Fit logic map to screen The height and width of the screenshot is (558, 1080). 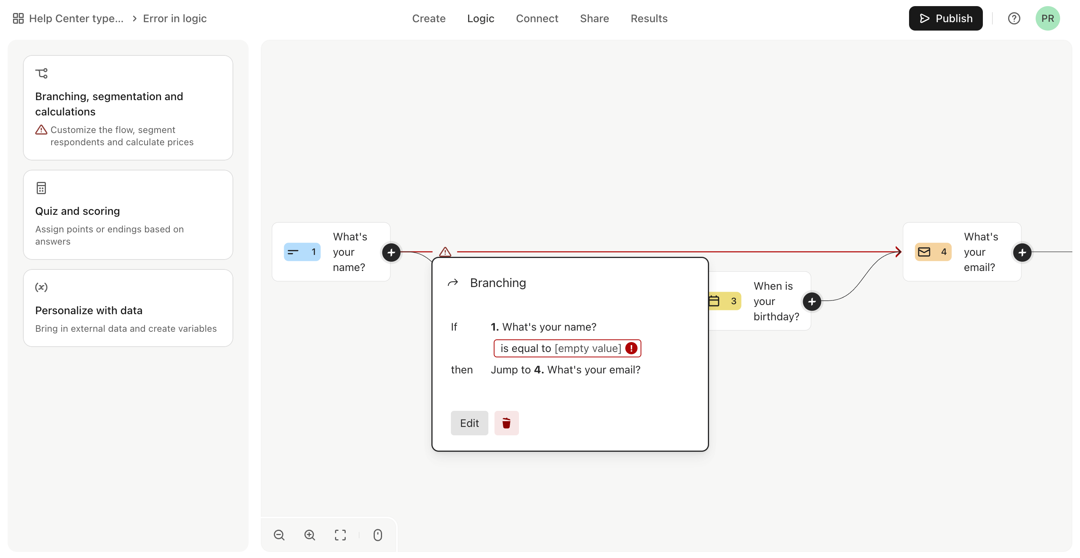point(340,535)
